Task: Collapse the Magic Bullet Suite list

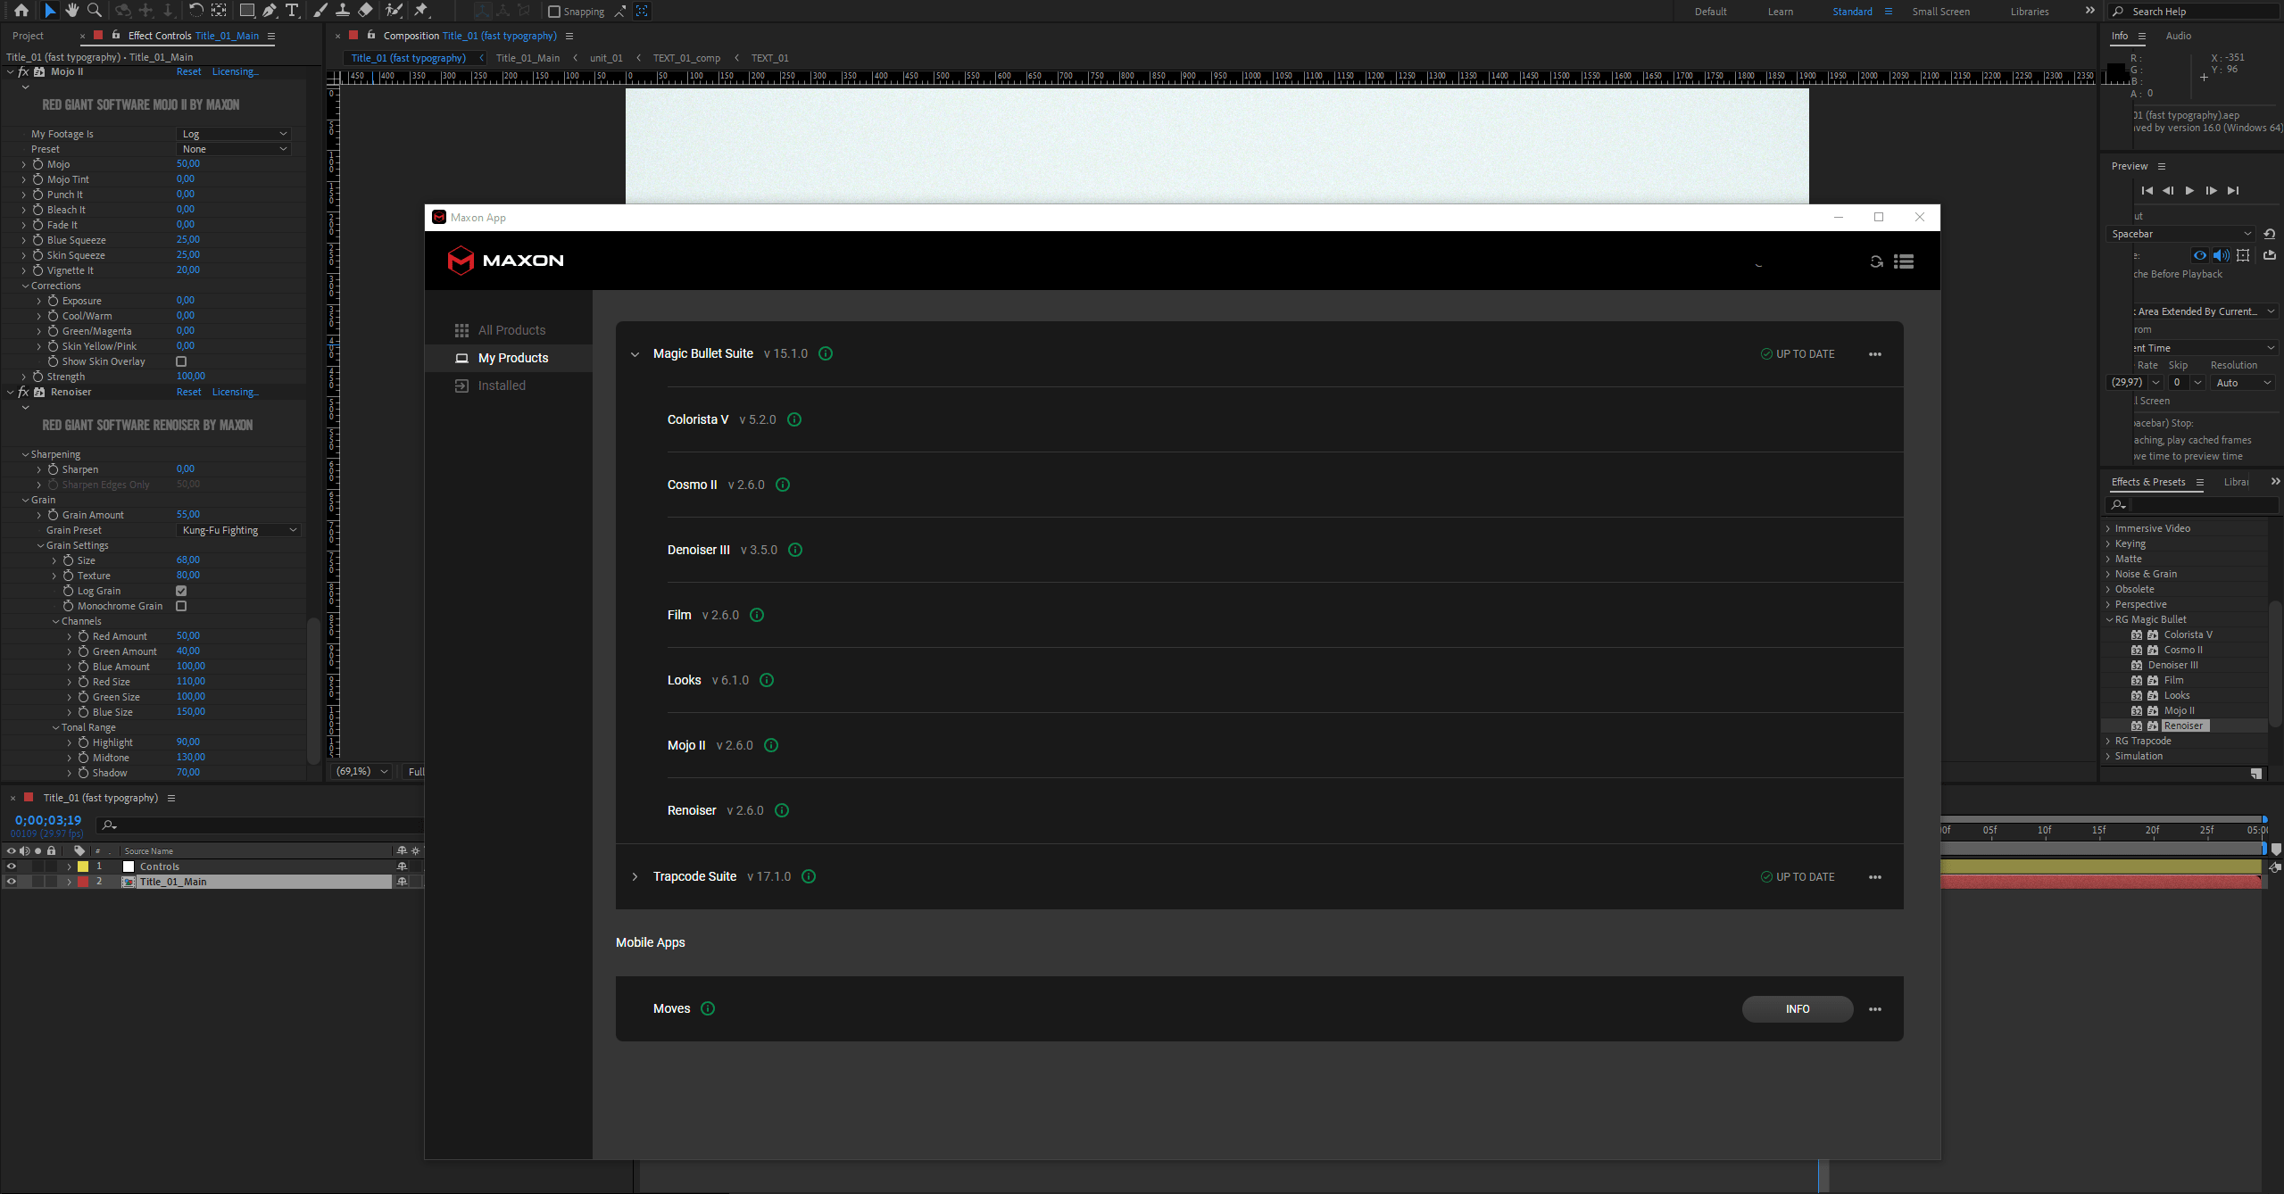Action: click(635, 354)
